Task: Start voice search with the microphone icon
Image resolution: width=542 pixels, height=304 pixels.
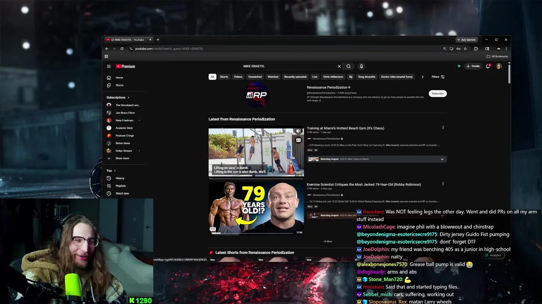Action: click(x=361, y=66)
